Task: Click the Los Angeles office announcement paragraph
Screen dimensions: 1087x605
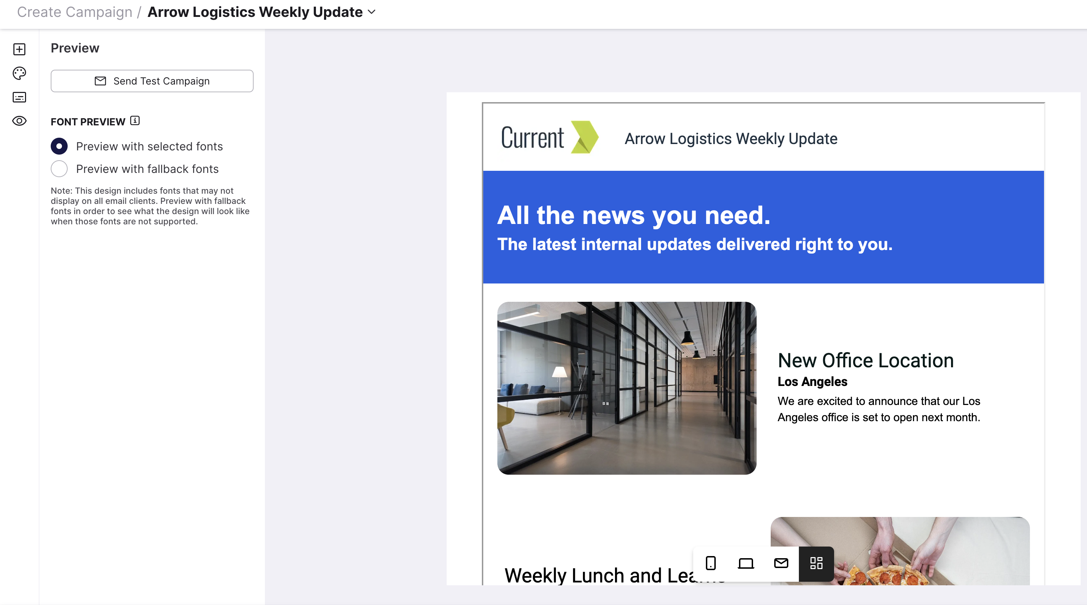Action: (x=879, y=409)
